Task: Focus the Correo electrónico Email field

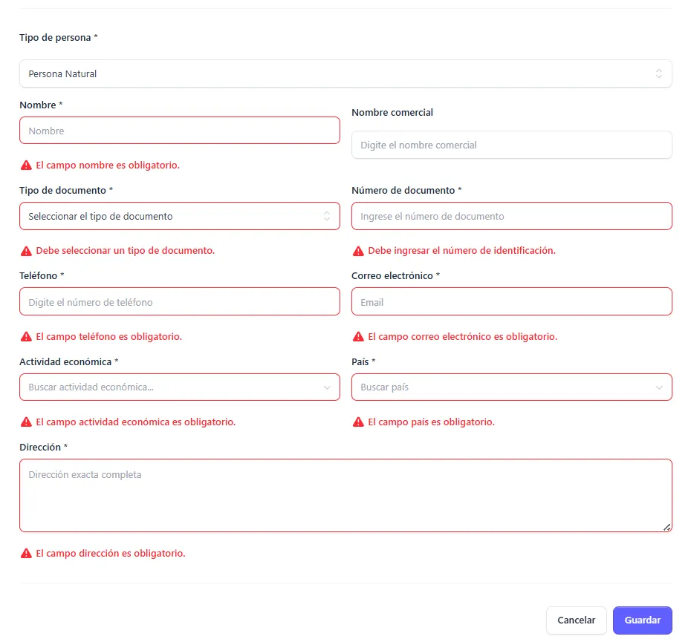Action: [511, 302]
